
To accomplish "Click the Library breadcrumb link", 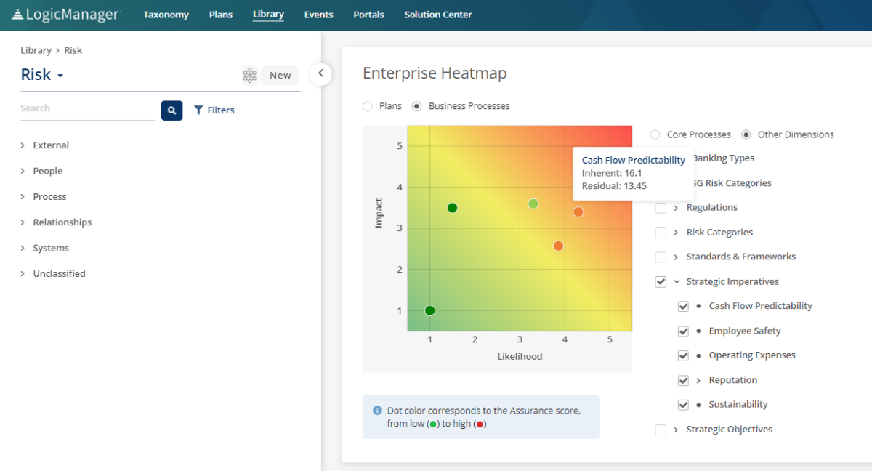I will [36, 51].
